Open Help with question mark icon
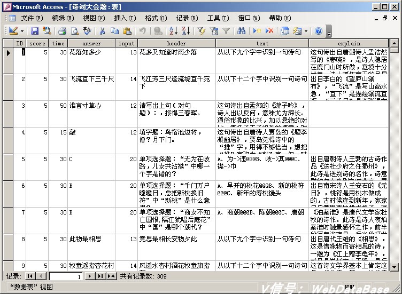The height and width of the screenshot is (294, 402). (x=319, y=31)
